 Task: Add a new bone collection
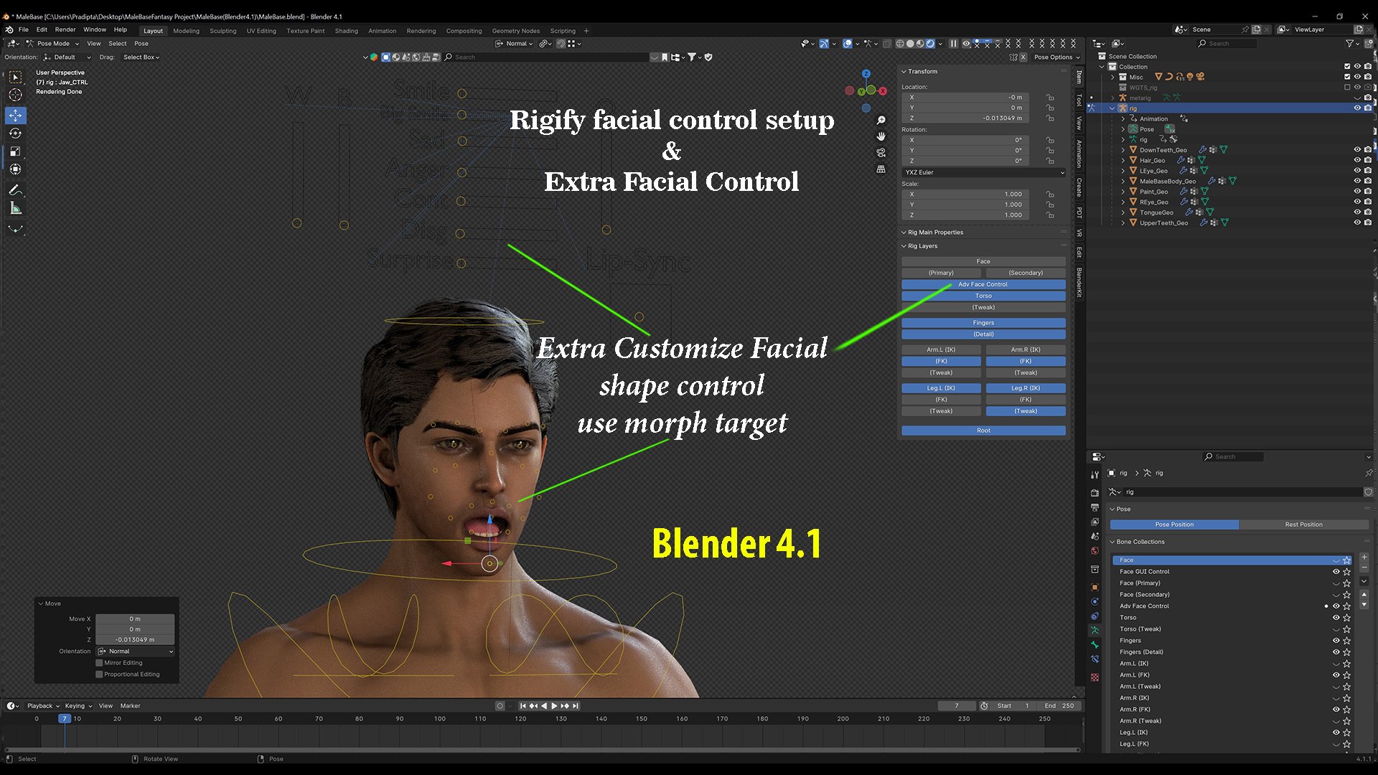1364,557
